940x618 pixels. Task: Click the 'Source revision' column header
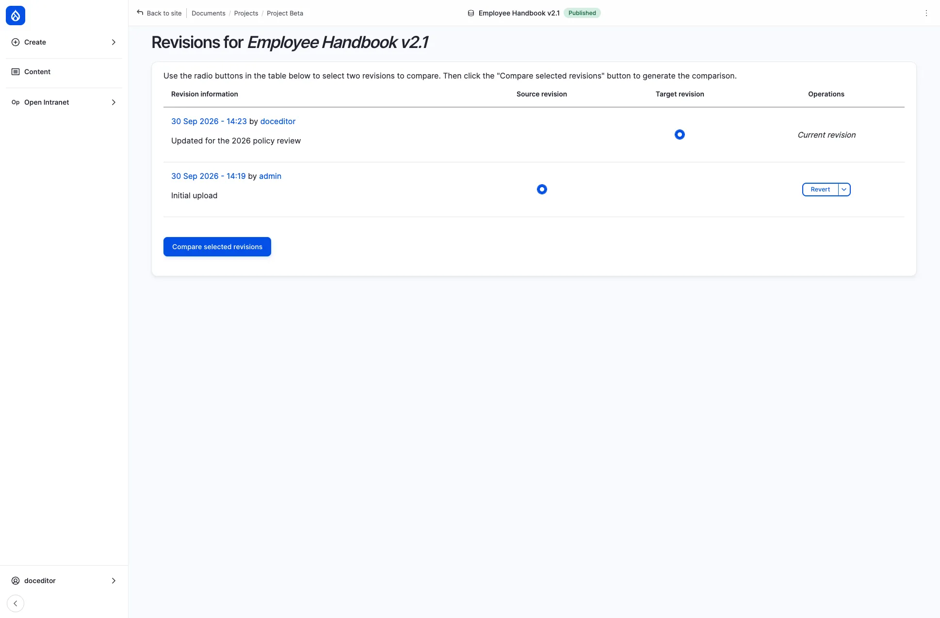[x=542, y=94]
